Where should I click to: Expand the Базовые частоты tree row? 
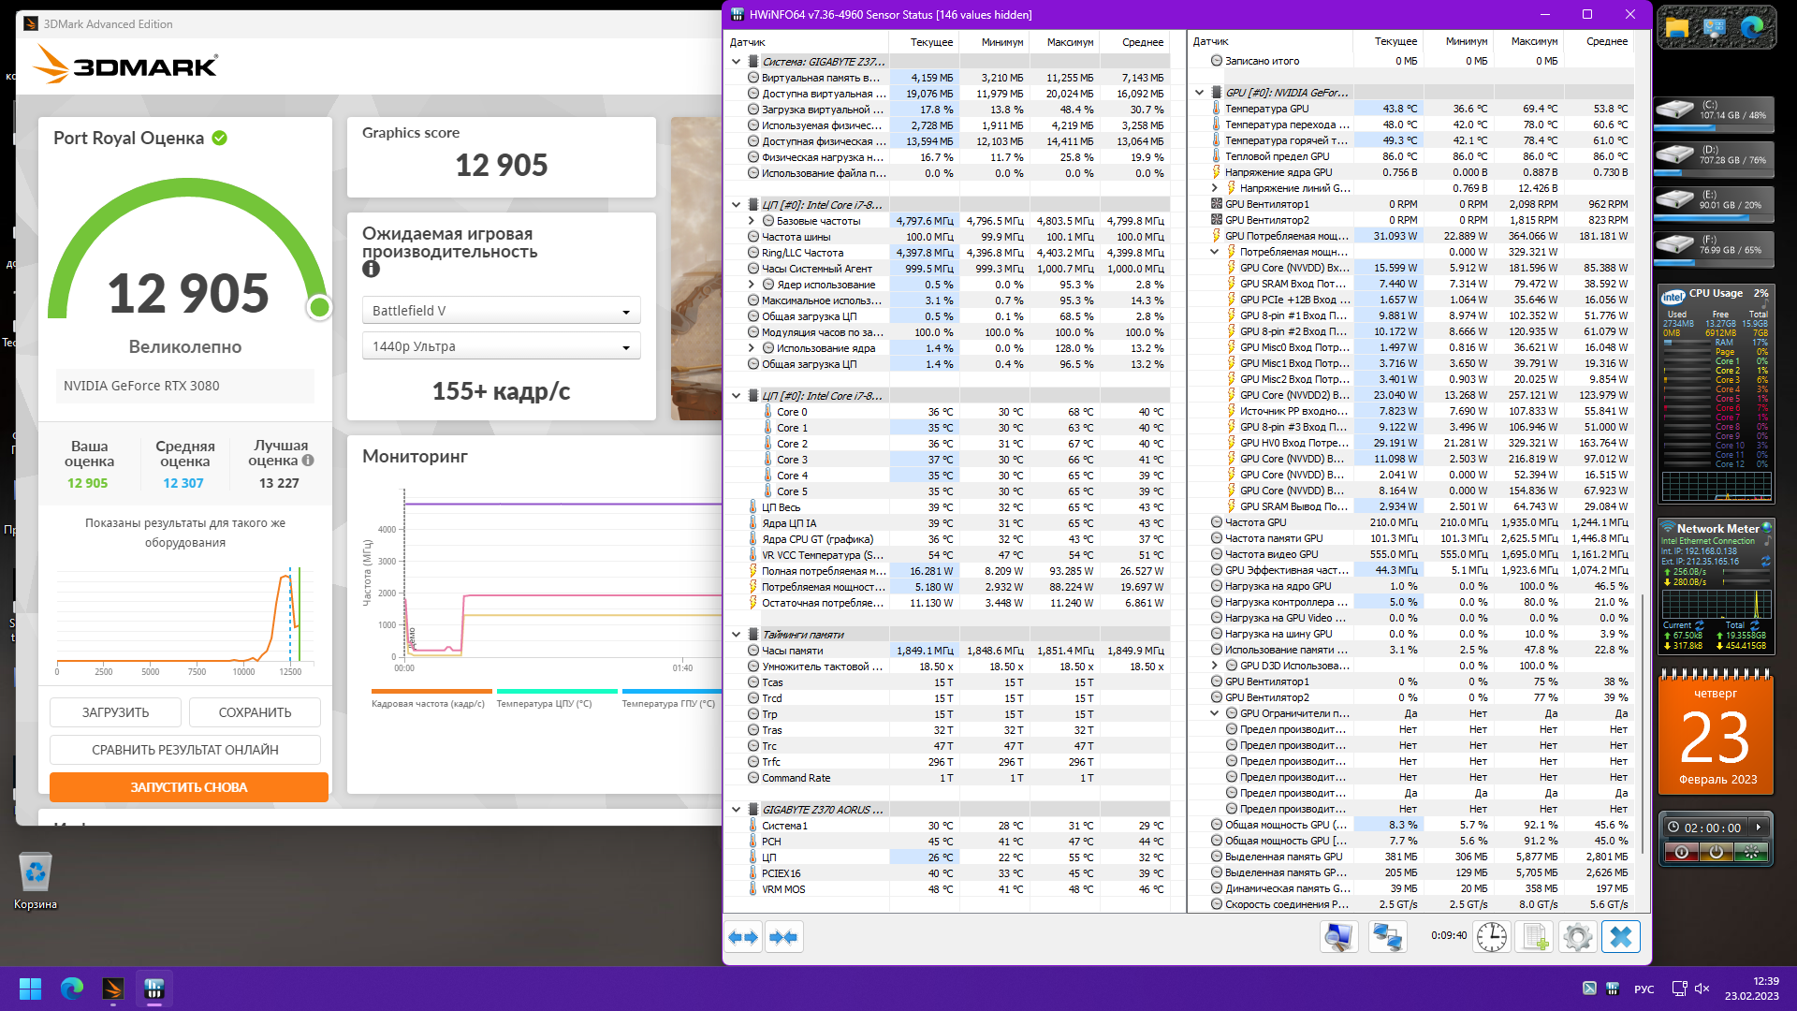[x=752, y=221]
